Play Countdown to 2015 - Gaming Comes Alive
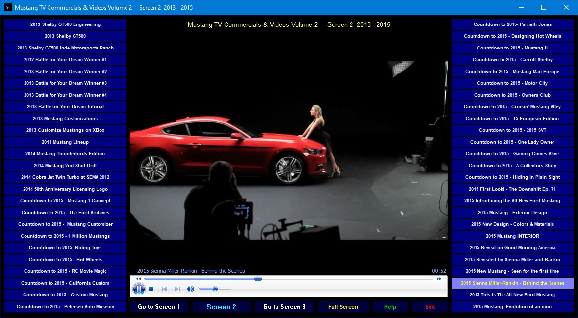578x318 pixels. [512, 154]
